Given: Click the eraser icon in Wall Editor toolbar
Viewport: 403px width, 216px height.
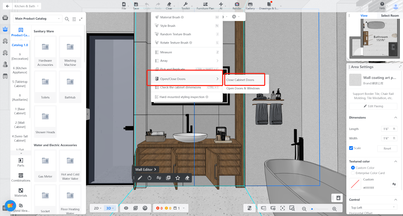Looking at the screenshot, I should click(187, 178).
